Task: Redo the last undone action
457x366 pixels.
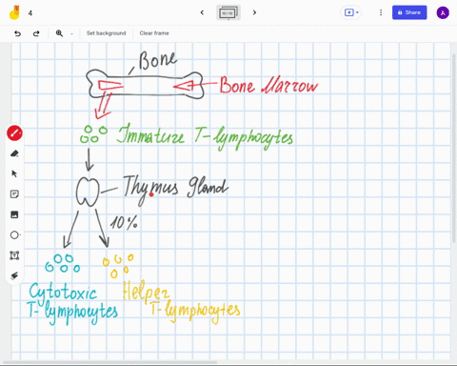Action: tap(36, 33)
